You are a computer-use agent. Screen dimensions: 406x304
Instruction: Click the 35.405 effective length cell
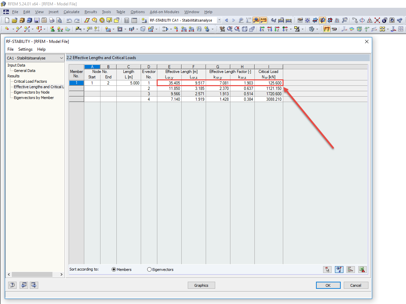pyautogui.click(x=169, y=83)
